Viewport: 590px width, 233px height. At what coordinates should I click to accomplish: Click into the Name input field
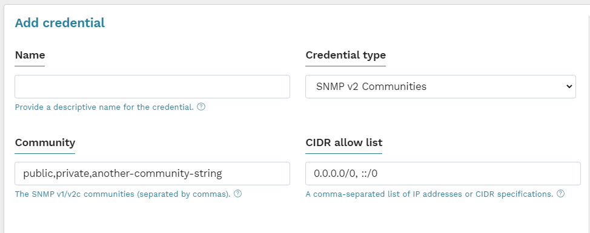(153, 87)
